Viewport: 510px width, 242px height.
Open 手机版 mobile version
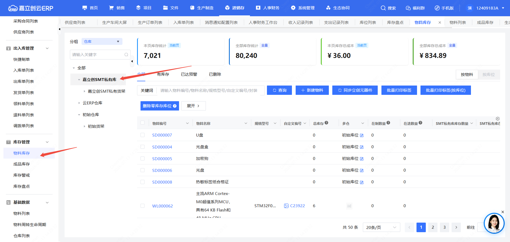444,8
